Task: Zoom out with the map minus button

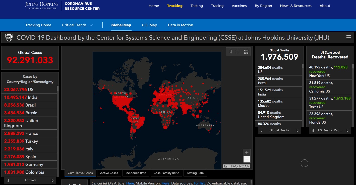Action: click(x=247, y=159)
